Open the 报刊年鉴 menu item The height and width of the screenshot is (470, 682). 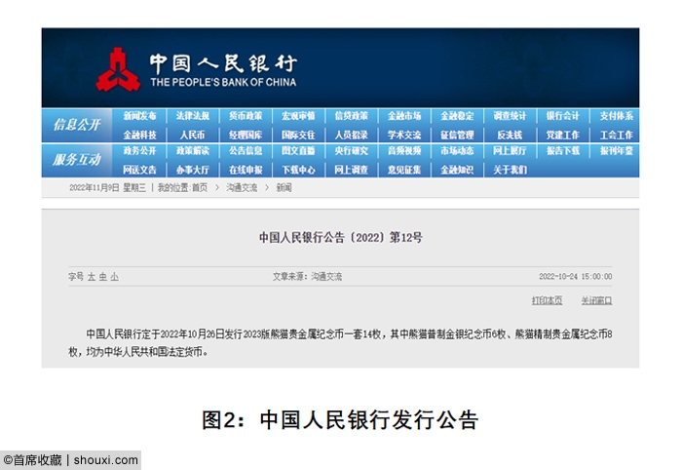(x=617, y=151)
